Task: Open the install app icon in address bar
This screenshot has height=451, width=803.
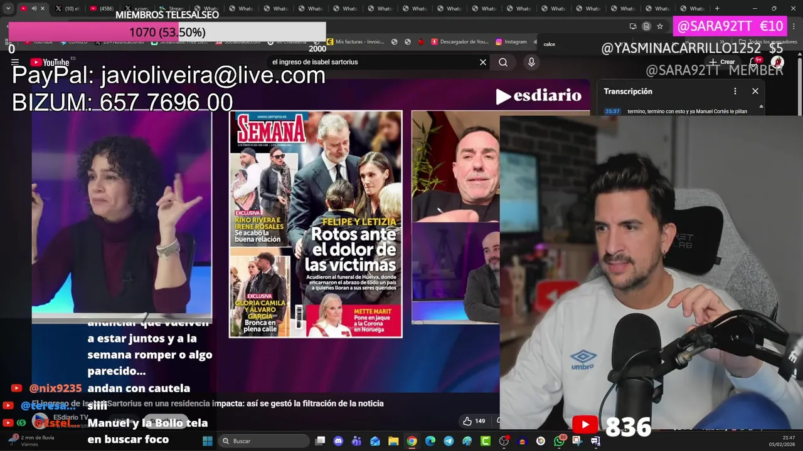Action: point(633,26)
